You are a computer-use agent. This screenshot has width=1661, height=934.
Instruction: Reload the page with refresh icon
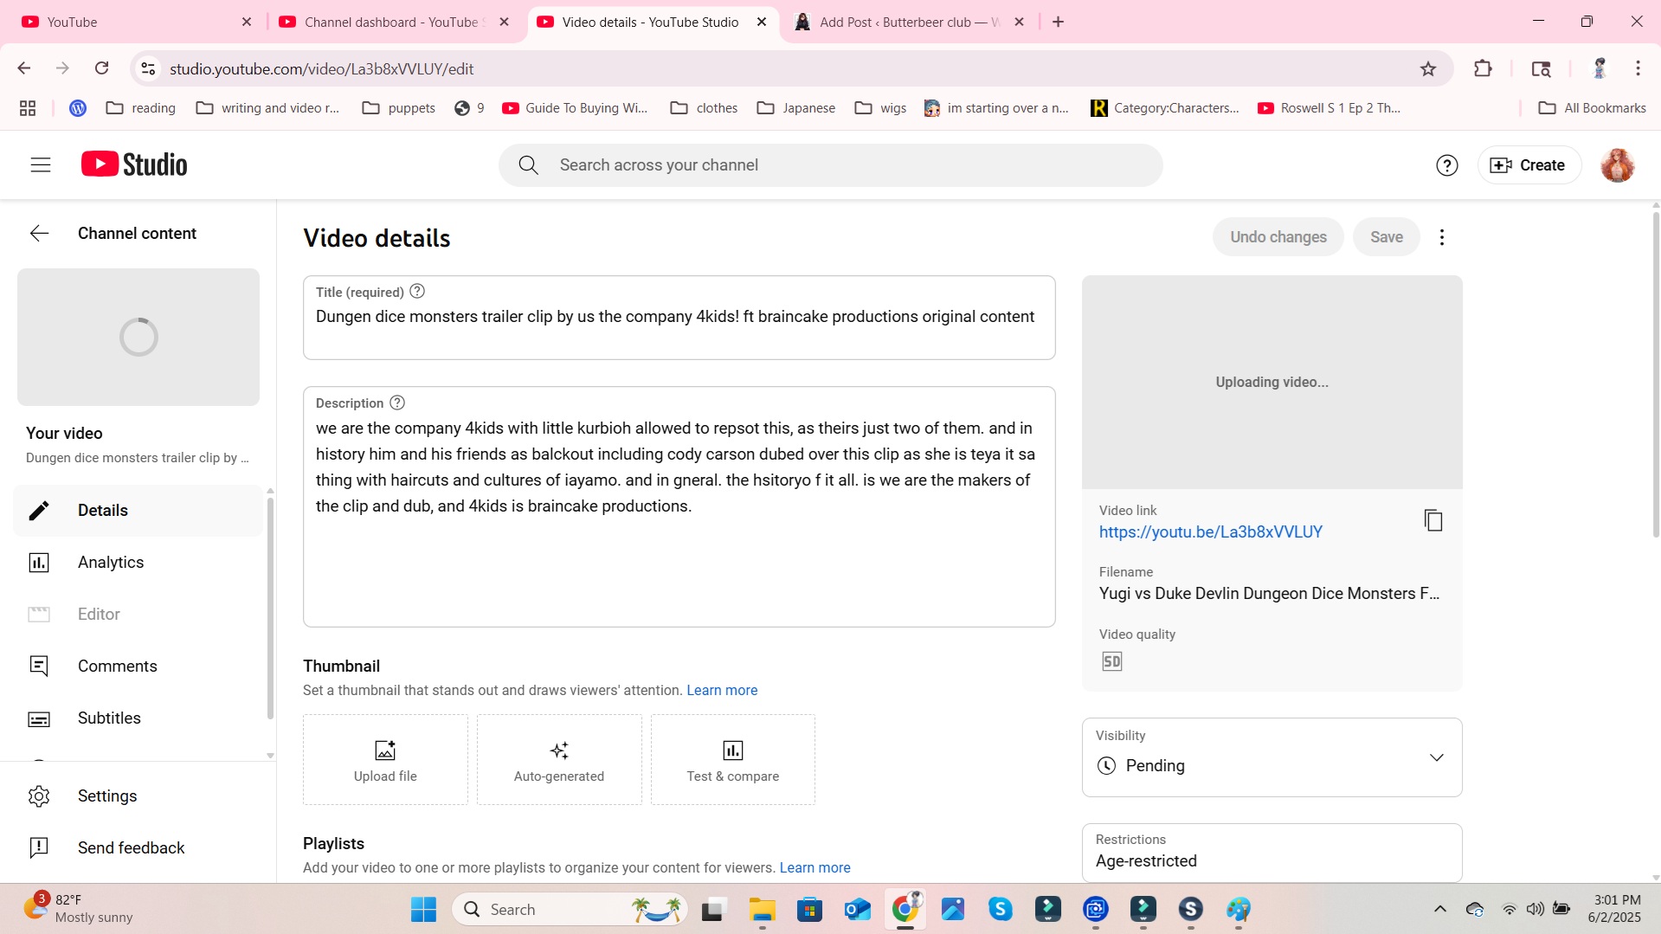102,68
